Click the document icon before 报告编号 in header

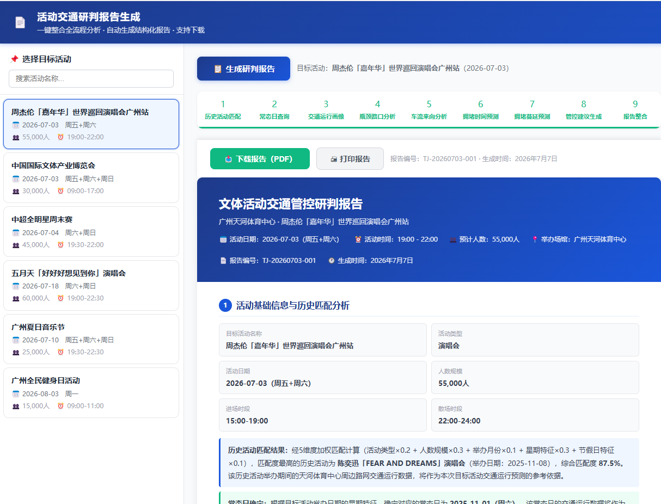point(223,261)
